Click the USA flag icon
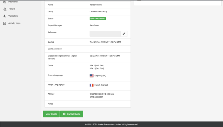Screen dimensions: 223x127 pyautogui.click(x=92, y=76)
